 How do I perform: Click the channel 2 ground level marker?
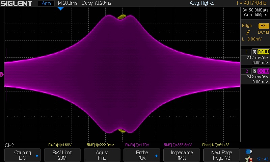[2, 74]
